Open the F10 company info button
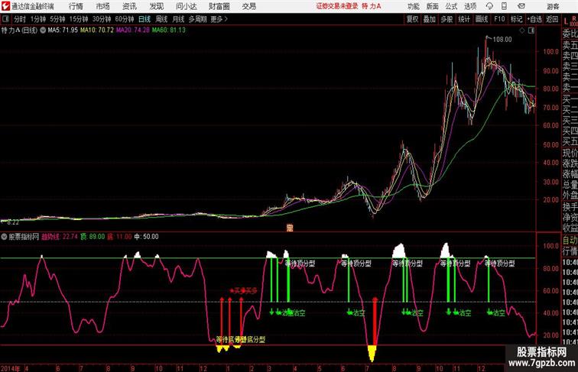Image resolution: width=578 pixels, height=372 pixels. 499,19
